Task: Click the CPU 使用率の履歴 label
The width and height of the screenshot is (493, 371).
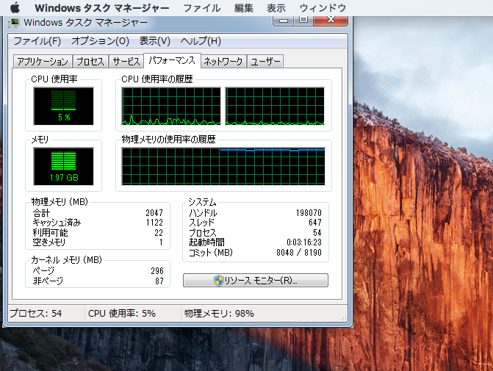Action: (157, 79)
